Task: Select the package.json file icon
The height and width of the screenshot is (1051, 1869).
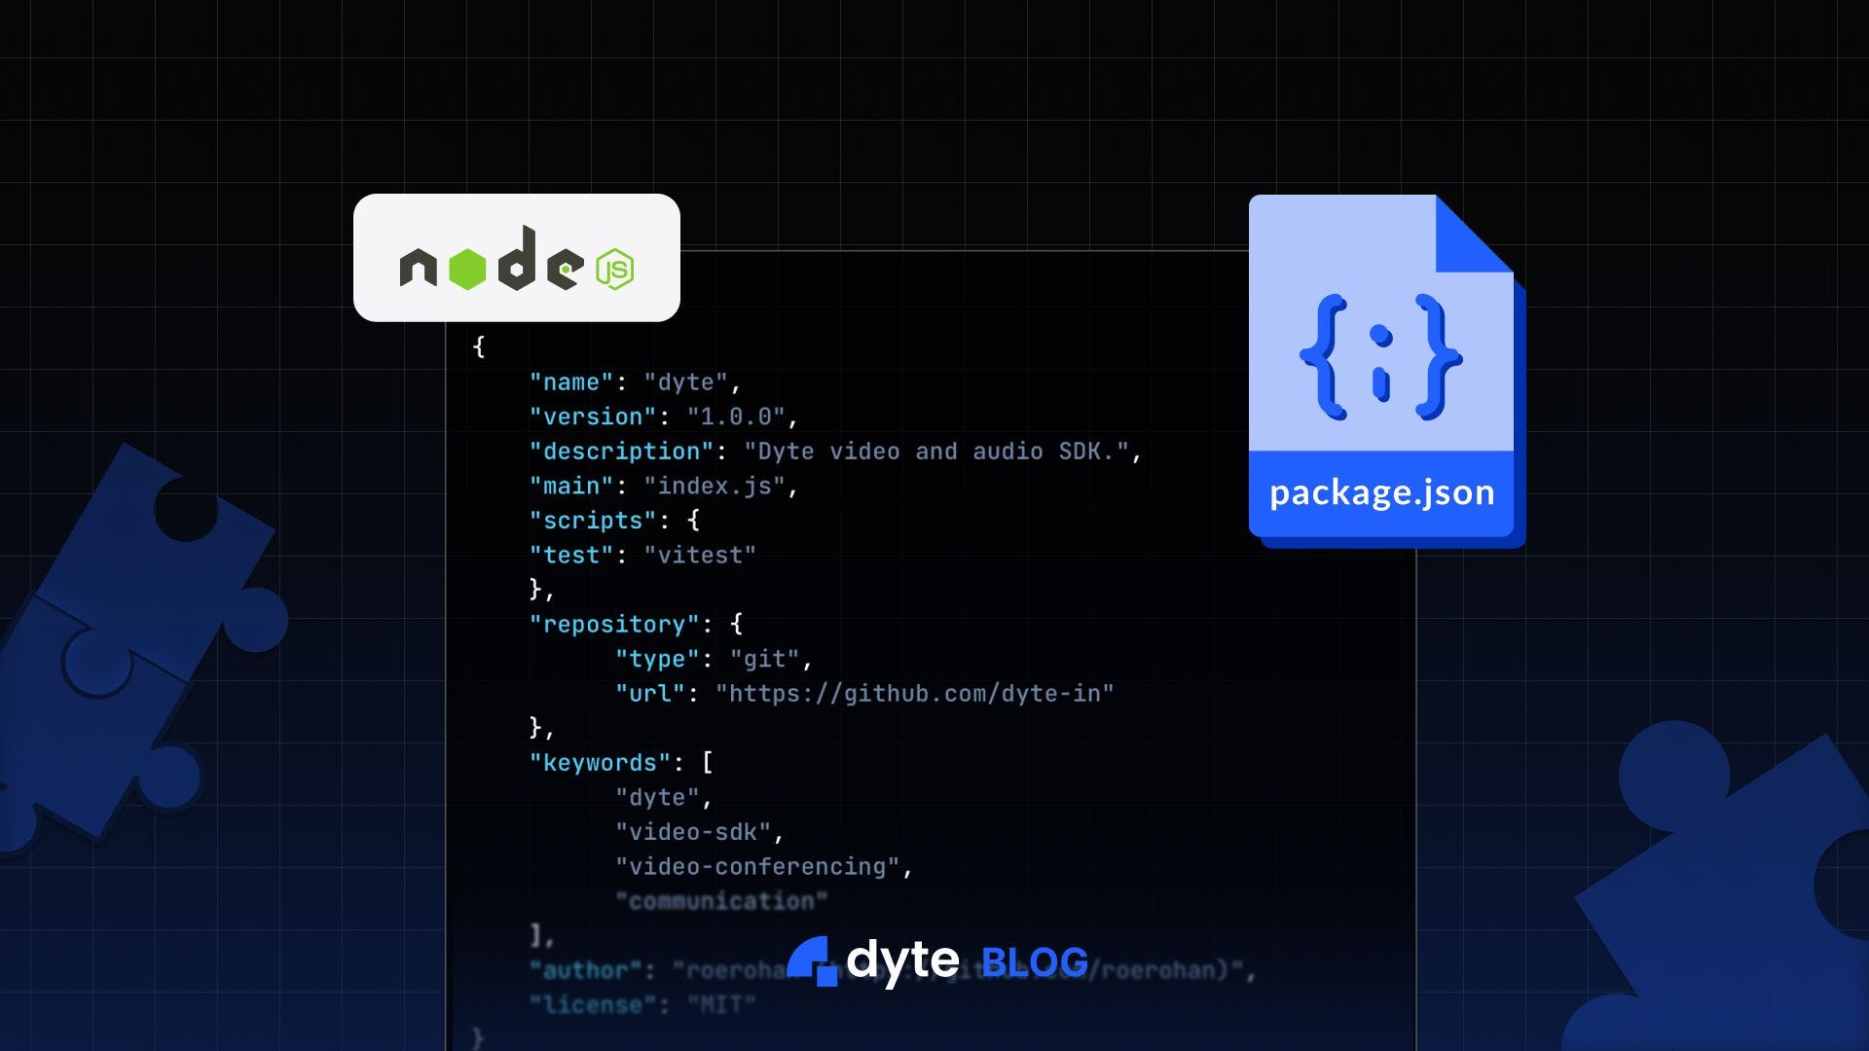Action: click(x=1387, y=371)
